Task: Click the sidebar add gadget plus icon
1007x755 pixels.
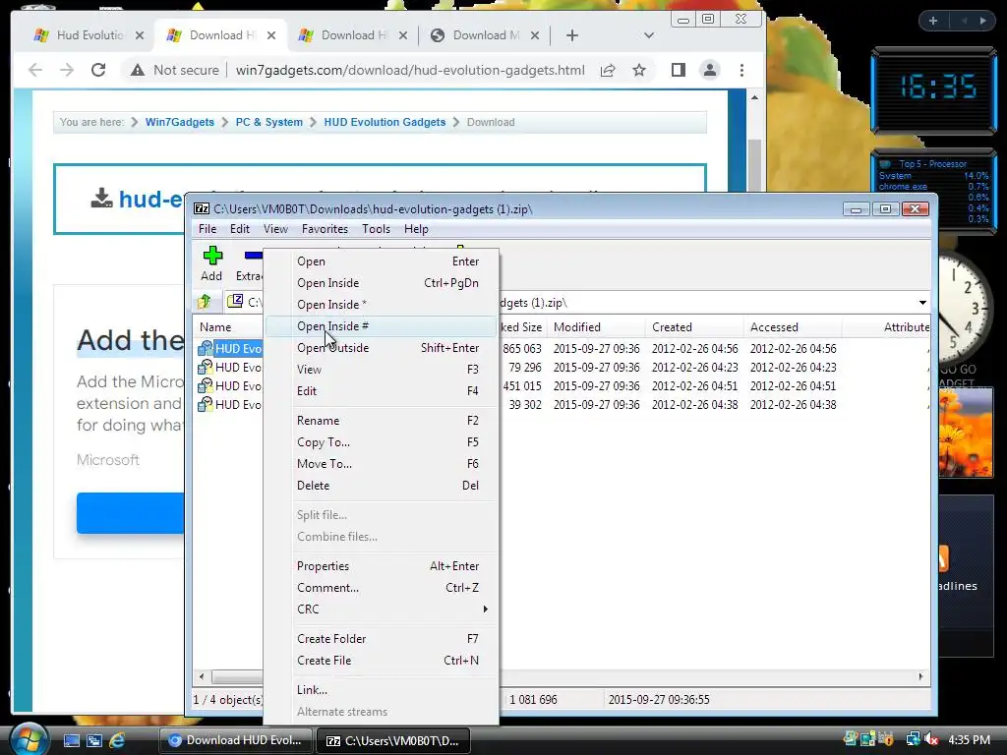Action: click(933, 21)
